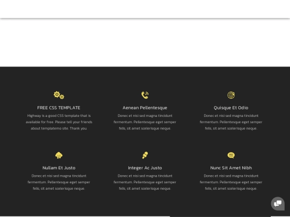
Task: Click the microphone icon above Integer Ac Justo
Action: coord(145,155)
